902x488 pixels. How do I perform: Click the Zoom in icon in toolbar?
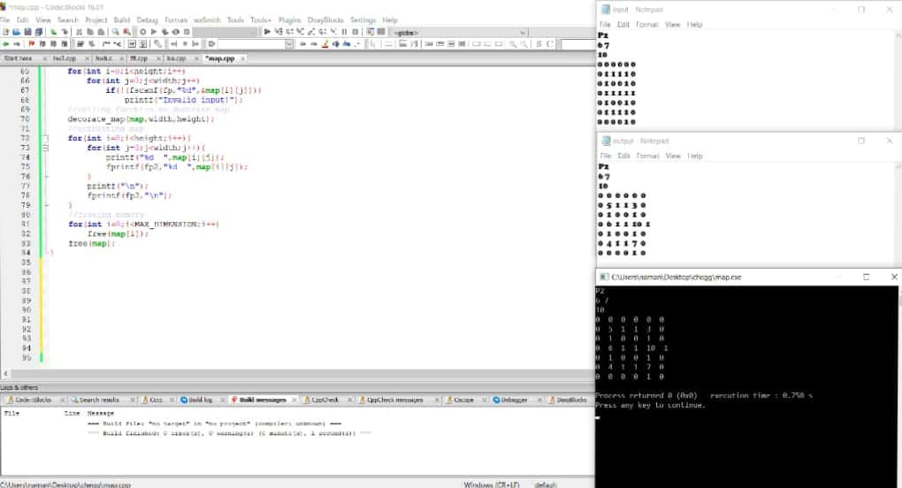pos(513,44)
